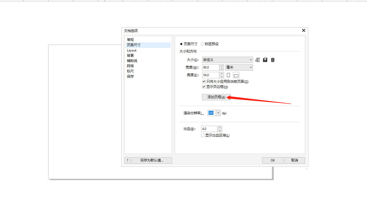Switch page to portrait orientation icon
This screenshot has width=367, height=203.
click(228, 75)
